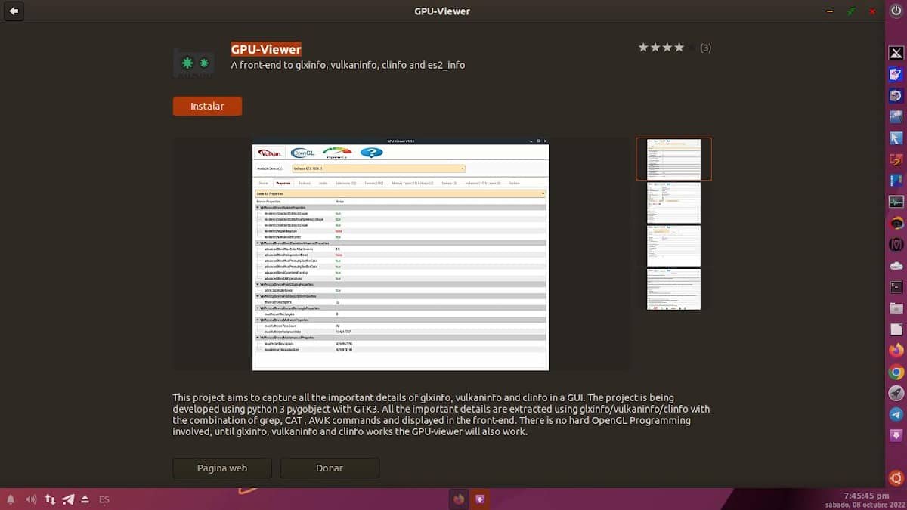Launch Firefox from the dock
907x510 pixels.
coord(896,351)
